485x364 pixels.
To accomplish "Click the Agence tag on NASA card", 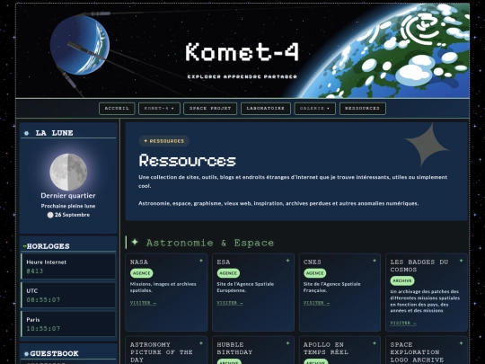I will [x=141, y=273].
